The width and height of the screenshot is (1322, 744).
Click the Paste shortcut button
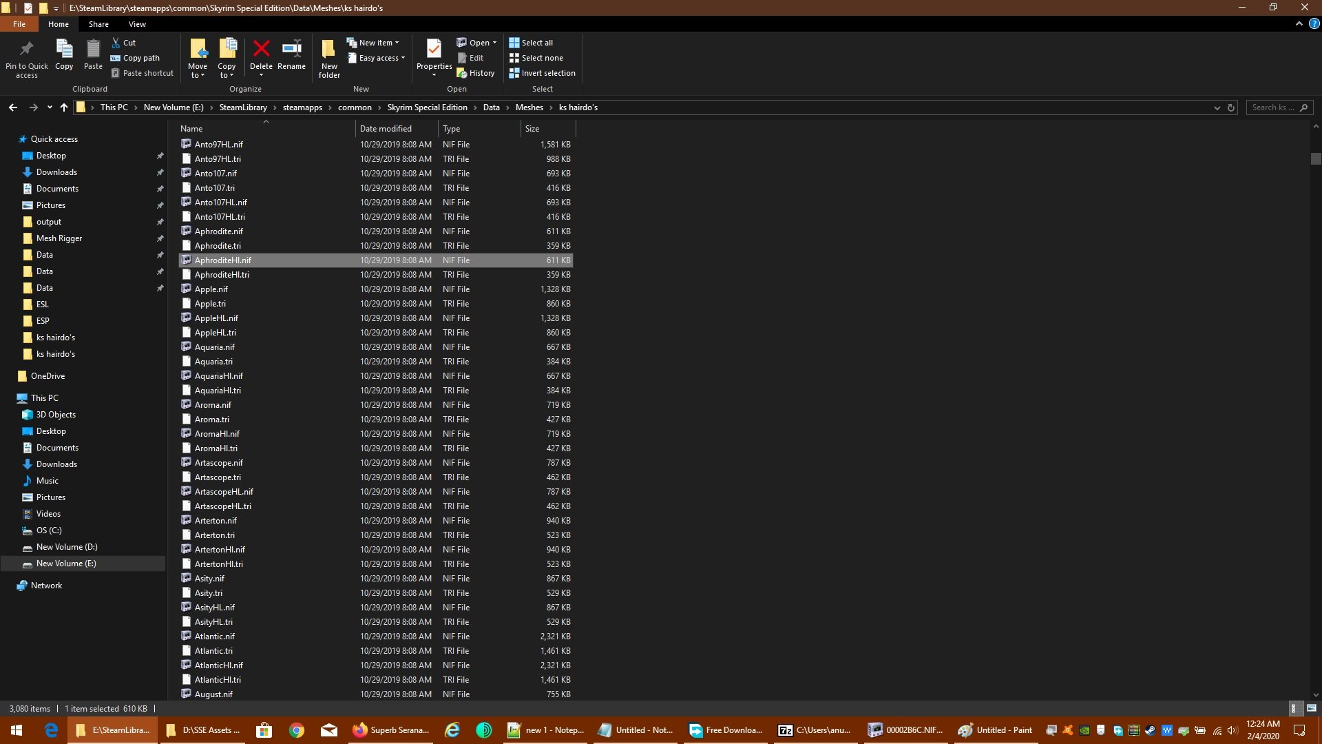pos(143,73)
